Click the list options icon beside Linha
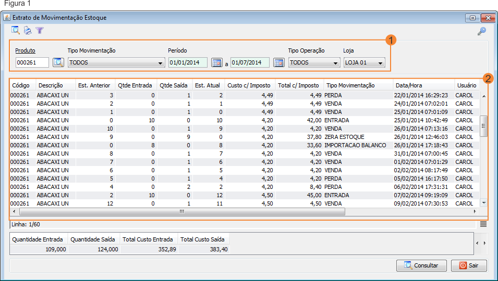 pyautogui.click(x=483, y=224)
